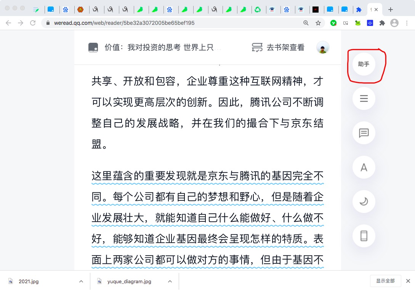Click the green frog extension icon
The image size is (415, 292).
coord(358,23)
